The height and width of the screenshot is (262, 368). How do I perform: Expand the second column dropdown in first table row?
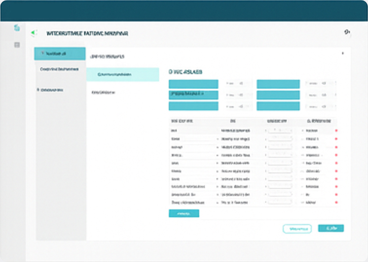(236, 131)
